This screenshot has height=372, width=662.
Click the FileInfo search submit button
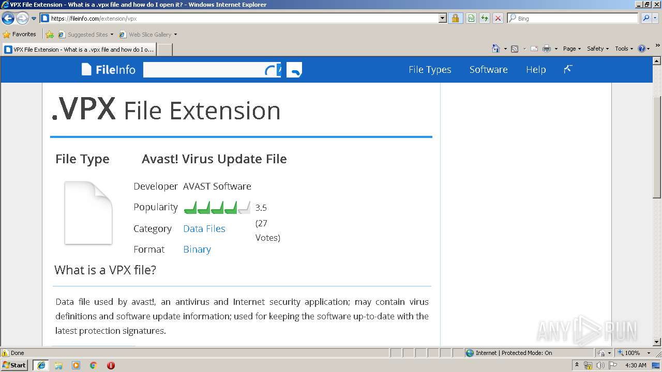(x=294, y=70)
